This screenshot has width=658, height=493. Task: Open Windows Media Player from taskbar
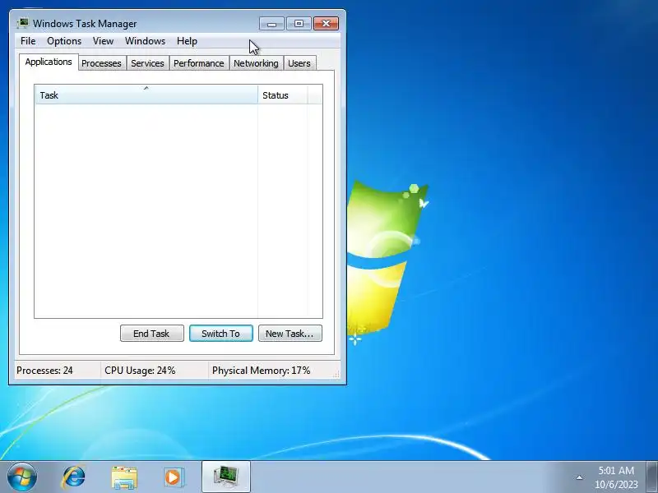tap(174, 477)
